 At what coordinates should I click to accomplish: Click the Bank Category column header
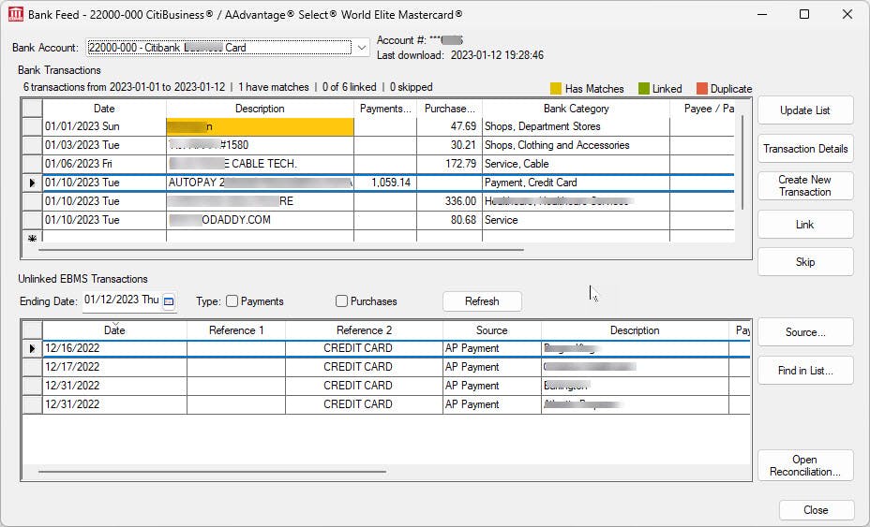[x=576, y=109]
